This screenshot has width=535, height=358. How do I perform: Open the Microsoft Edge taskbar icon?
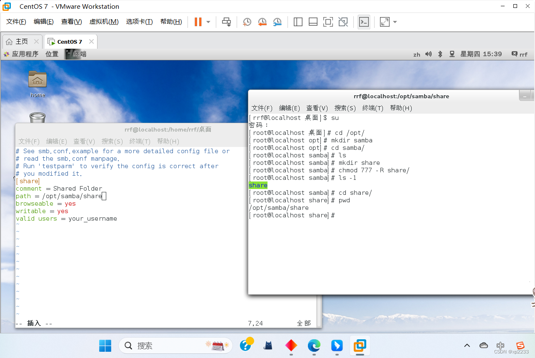click(314, 346)
